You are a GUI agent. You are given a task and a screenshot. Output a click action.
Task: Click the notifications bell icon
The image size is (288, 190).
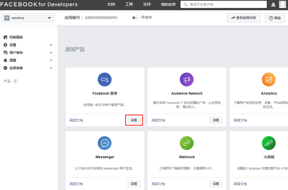273,4
